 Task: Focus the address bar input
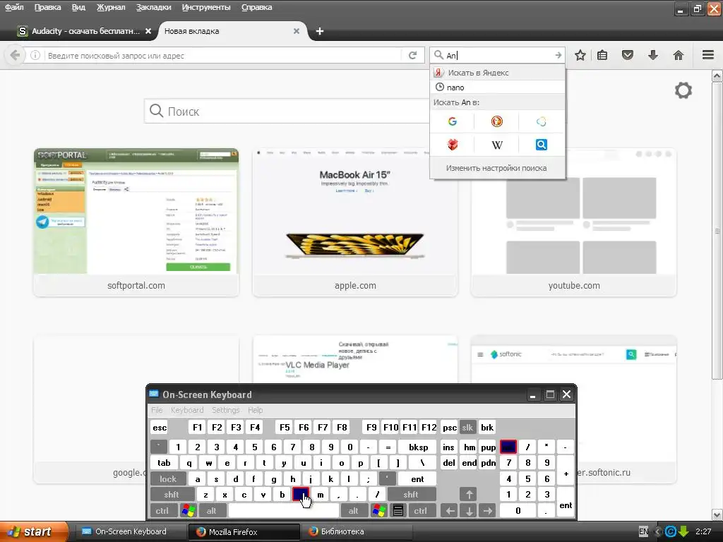pos(224,55)
